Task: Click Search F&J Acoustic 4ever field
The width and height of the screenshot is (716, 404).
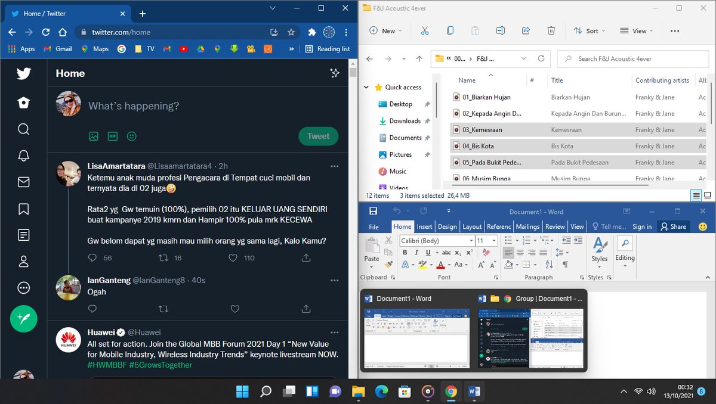Action: [x=633, y=58]
